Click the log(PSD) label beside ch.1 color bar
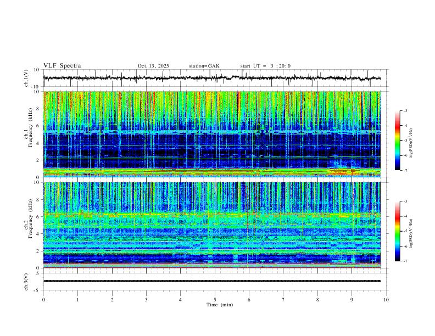Image resolution: width=435 pixels, height=336 pixels. point(411,143)
